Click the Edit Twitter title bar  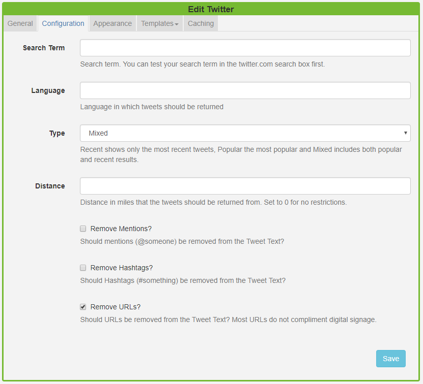[211, 9]
